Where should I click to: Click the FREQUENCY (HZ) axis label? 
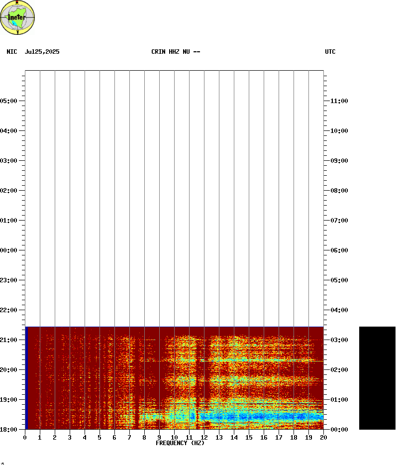180,443
